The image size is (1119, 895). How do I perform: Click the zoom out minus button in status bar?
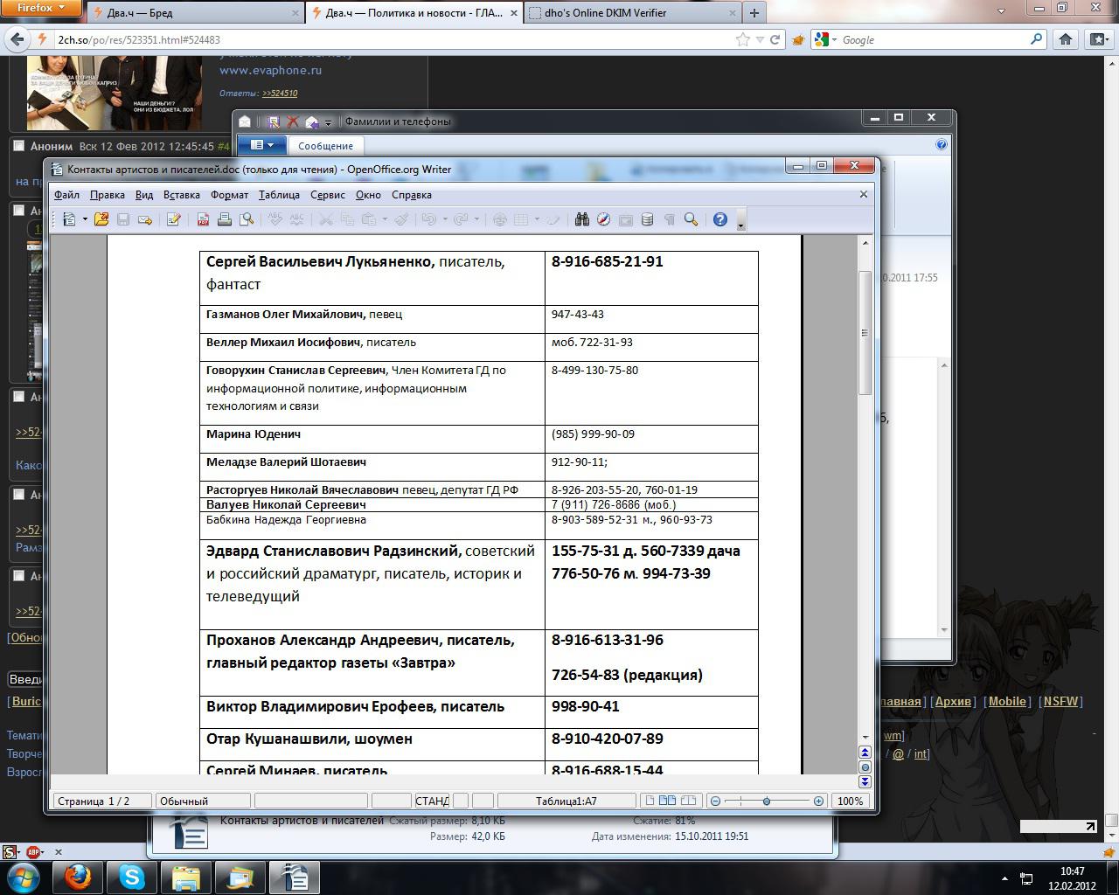tap(715, 801)
